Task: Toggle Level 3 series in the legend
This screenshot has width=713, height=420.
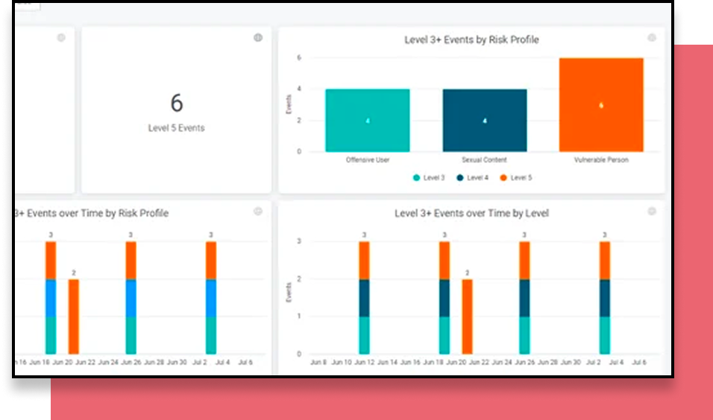Action: click(x=431, y=178)
